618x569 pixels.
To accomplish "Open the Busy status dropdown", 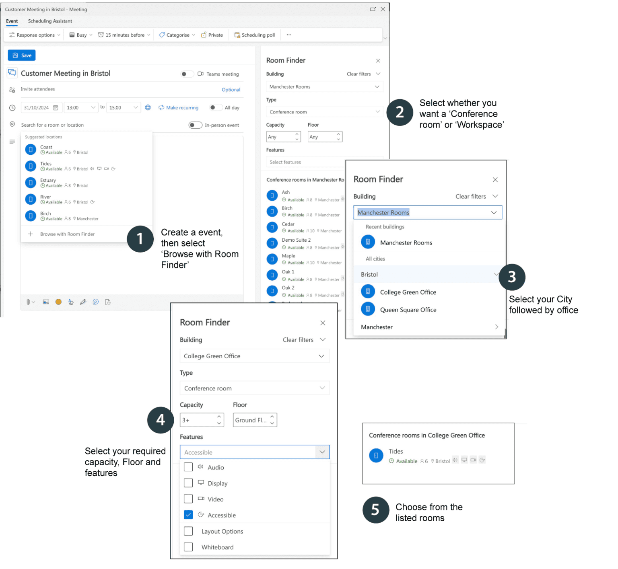I will click(80, 35).
